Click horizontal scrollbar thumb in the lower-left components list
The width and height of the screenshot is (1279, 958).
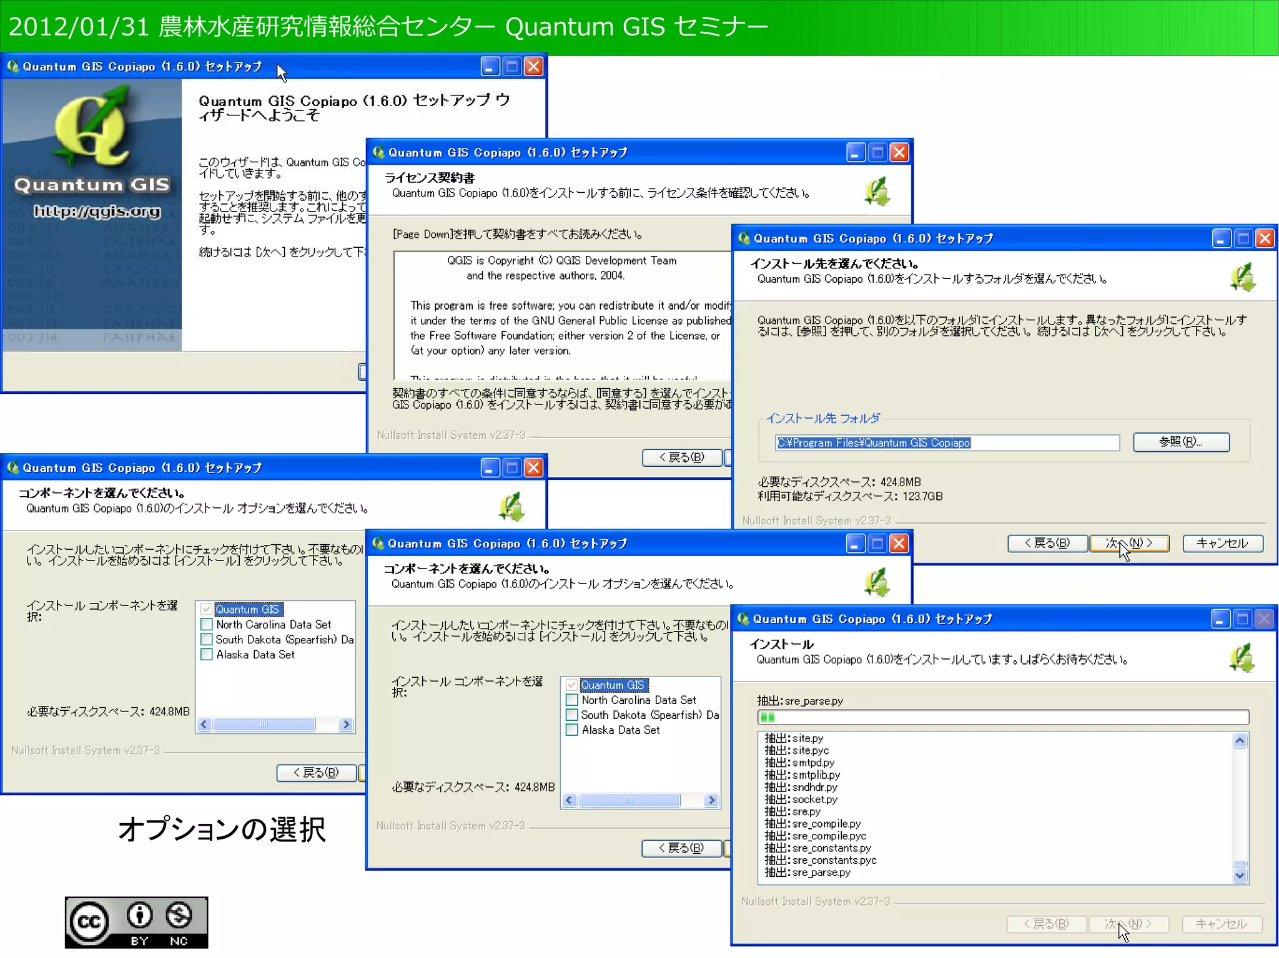click(x=264, y=725)
